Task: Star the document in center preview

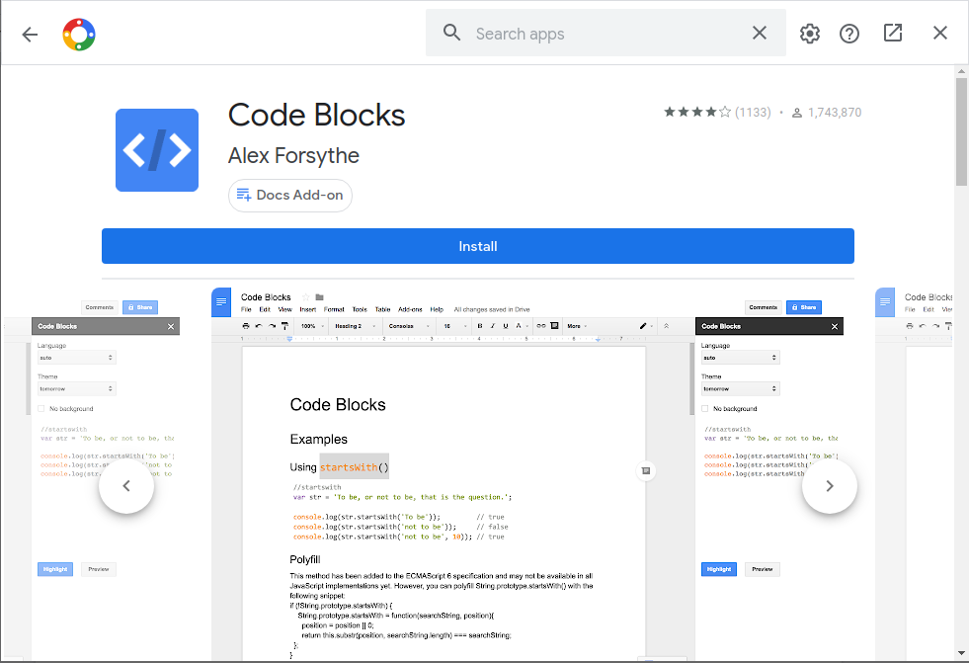Action: click(304, 297)
